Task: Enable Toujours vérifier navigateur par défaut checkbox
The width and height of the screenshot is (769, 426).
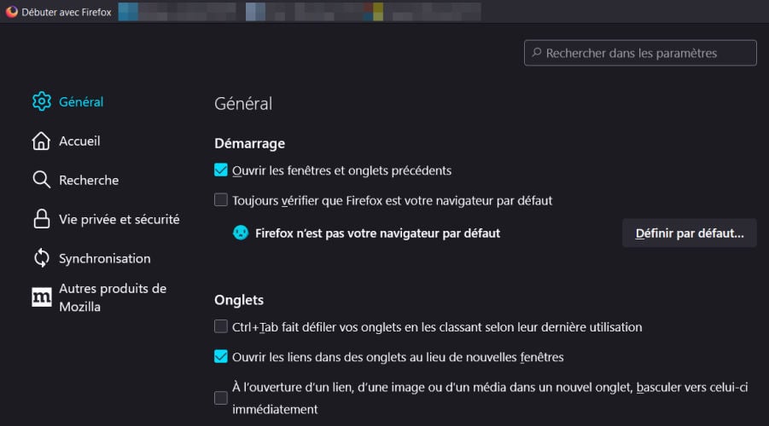Action: click(221, 199)
